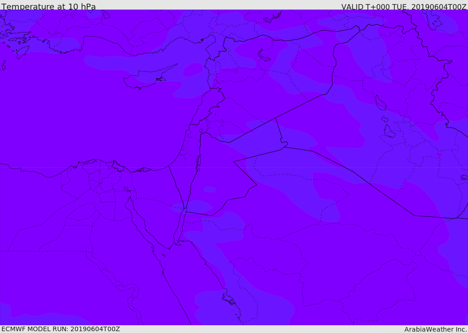
Task: Click the ArabiaWeather Inc credit text
Action: [x=435, y=329]
